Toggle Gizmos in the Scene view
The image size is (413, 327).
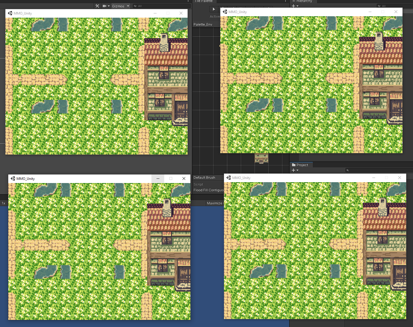pyautogui.click(x=118, y=6)
